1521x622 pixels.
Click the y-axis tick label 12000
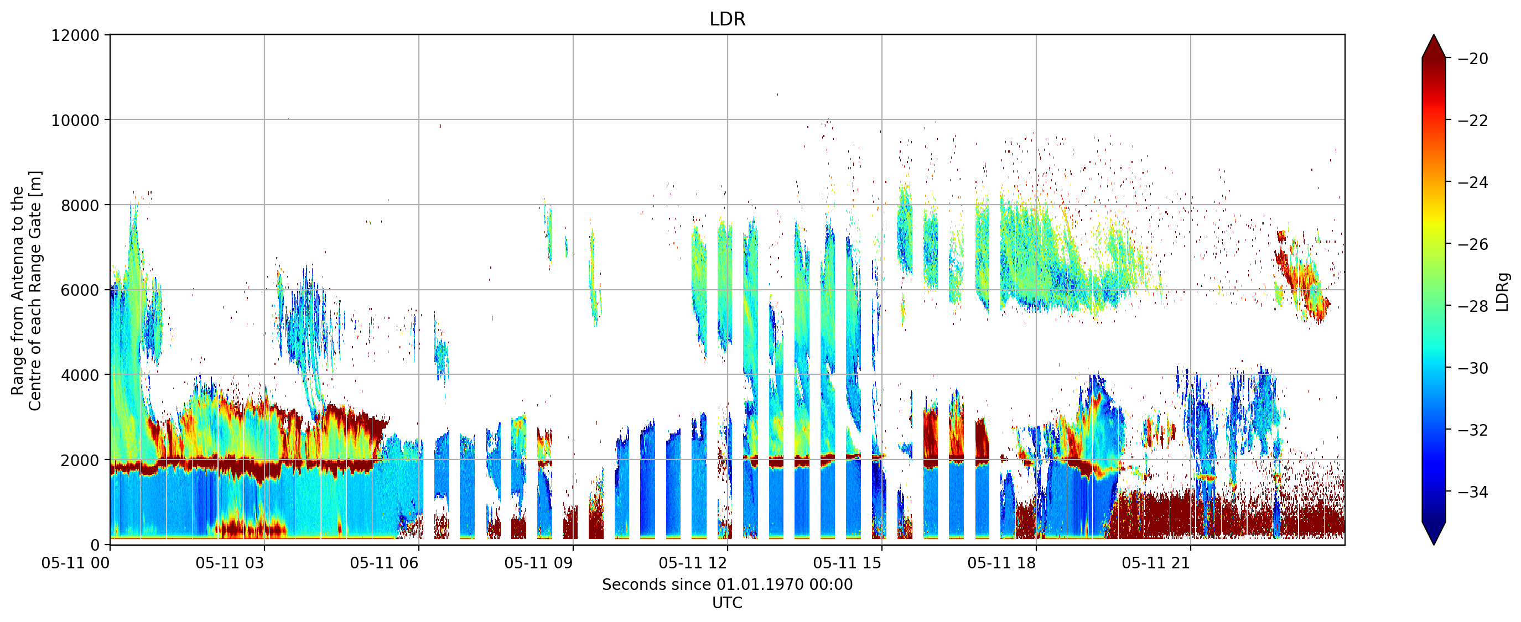[75, 35]
